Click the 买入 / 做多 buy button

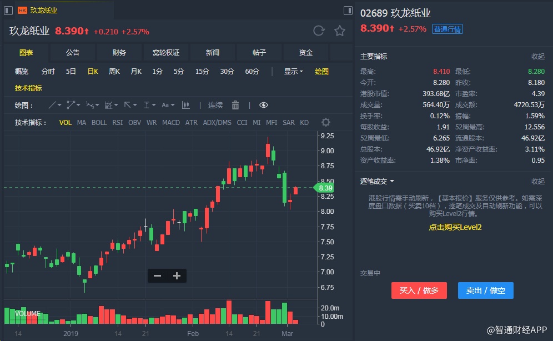419,290
